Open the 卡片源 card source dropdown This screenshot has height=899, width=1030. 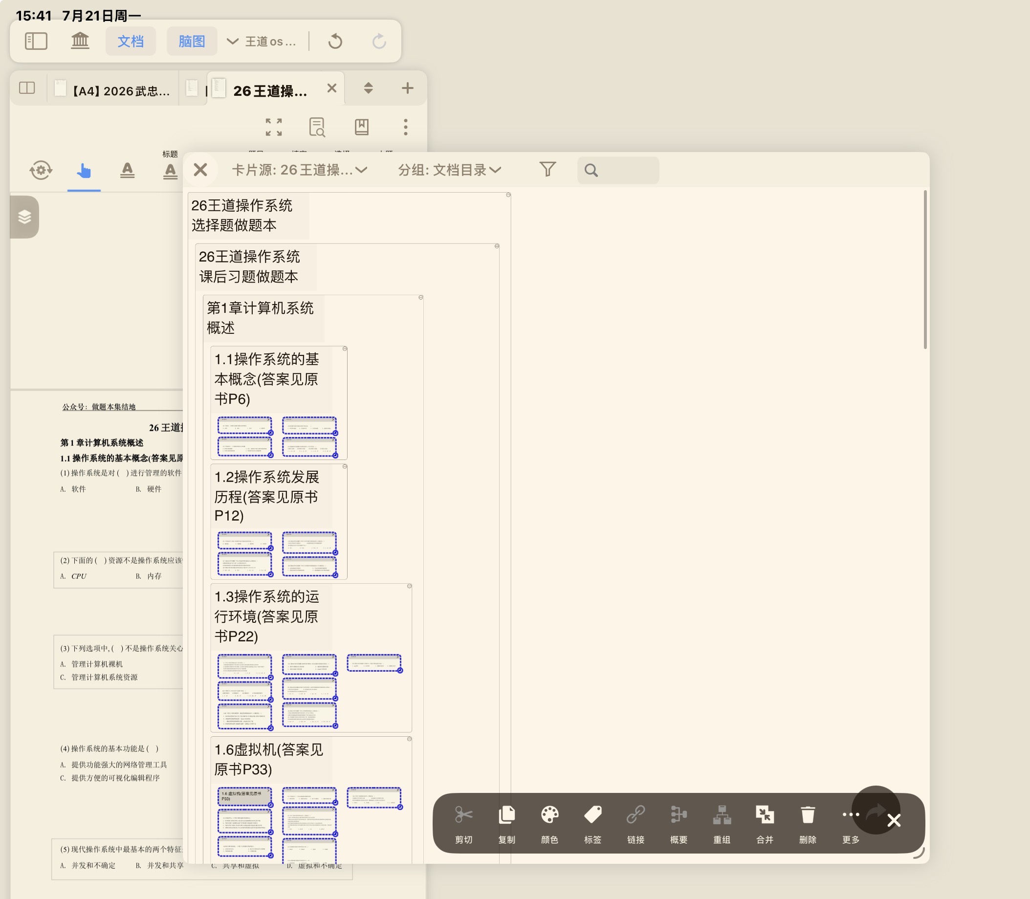299,170
